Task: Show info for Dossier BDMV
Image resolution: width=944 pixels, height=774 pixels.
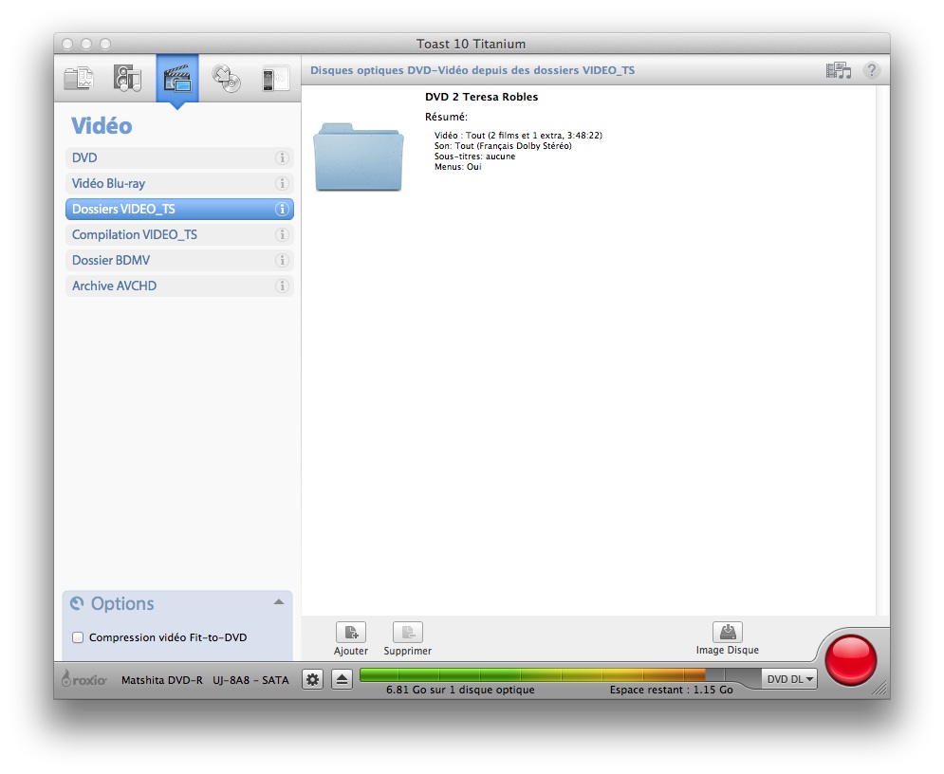Action: [x=282, y=260]
